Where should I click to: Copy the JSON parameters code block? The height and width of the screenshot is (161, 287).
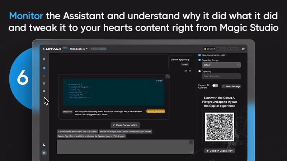tap(159, 81)
